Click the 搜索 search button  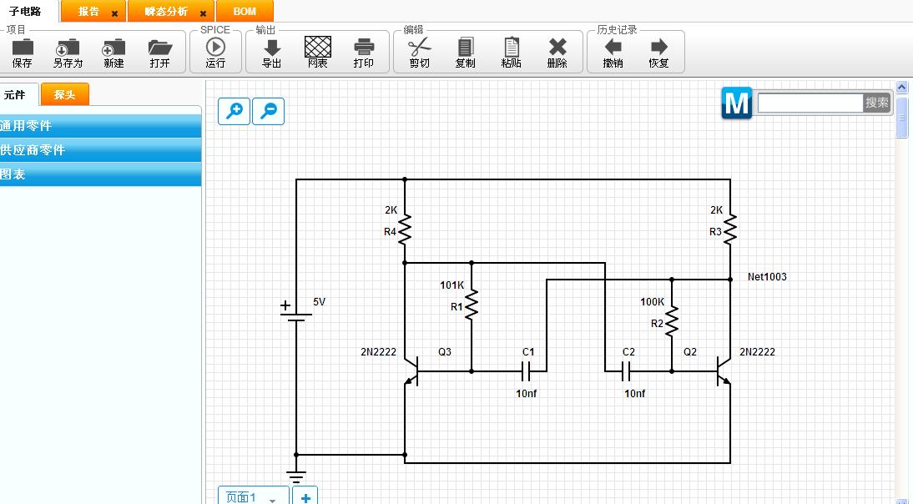[x=876, y=103]
